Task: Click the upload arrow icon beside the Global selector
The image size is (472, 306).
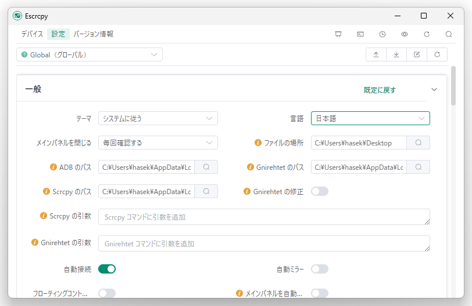Action: 376,54
